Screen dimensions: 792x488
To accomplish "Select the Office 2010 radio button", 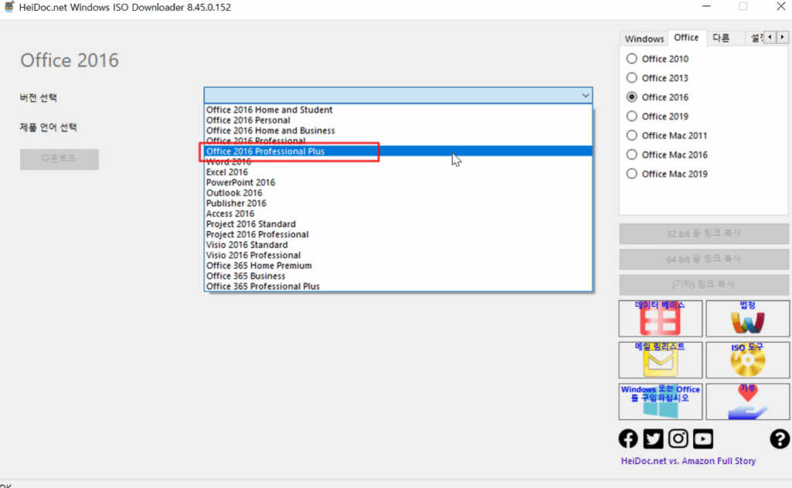I will 631,59.
